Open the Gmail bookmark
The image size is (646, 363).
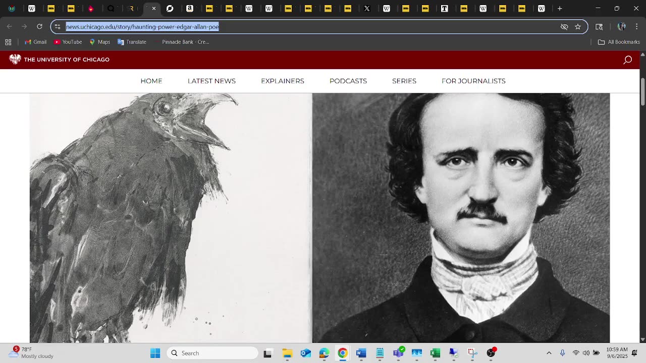pos(35,42)
